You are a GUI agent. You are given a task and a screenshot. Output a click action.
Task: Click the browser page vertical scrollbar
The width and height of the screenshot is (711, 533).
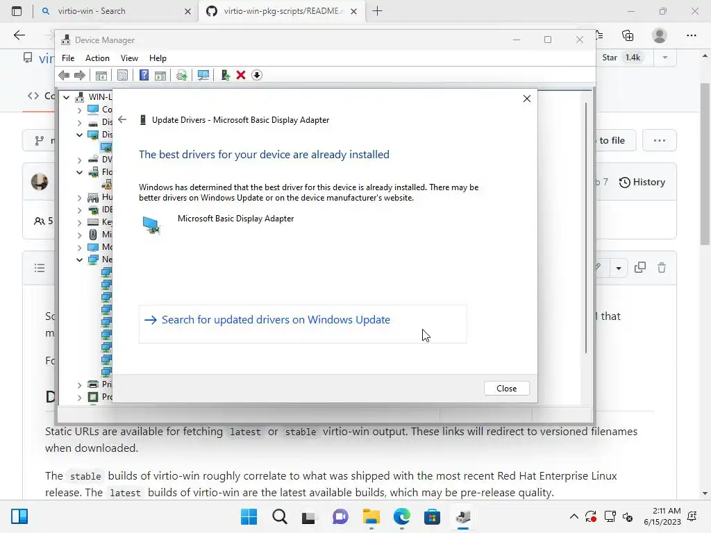(705, 164)
